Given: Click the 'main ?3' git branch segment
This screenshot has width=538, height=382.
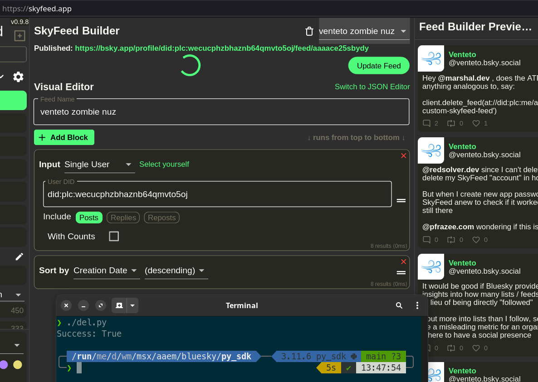Looking at the screenshot, I should [383, 357].
